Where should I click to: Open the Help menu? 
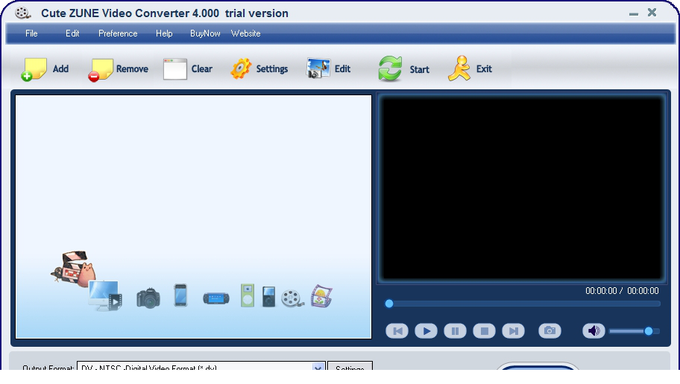pyautogui.click(x=164, y=33)
